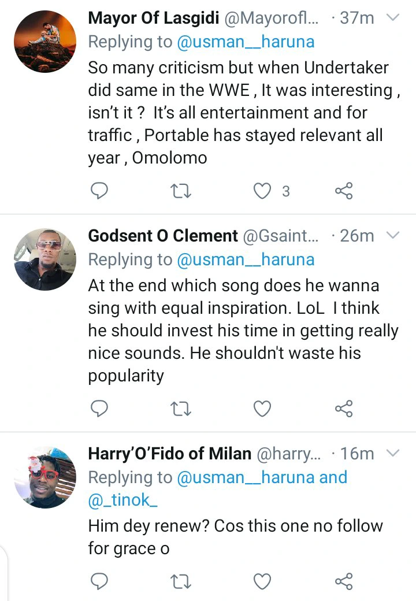Share Mayor Of Lasgidi's tweet
Screen dimensions: 416x601
(344, 191)
